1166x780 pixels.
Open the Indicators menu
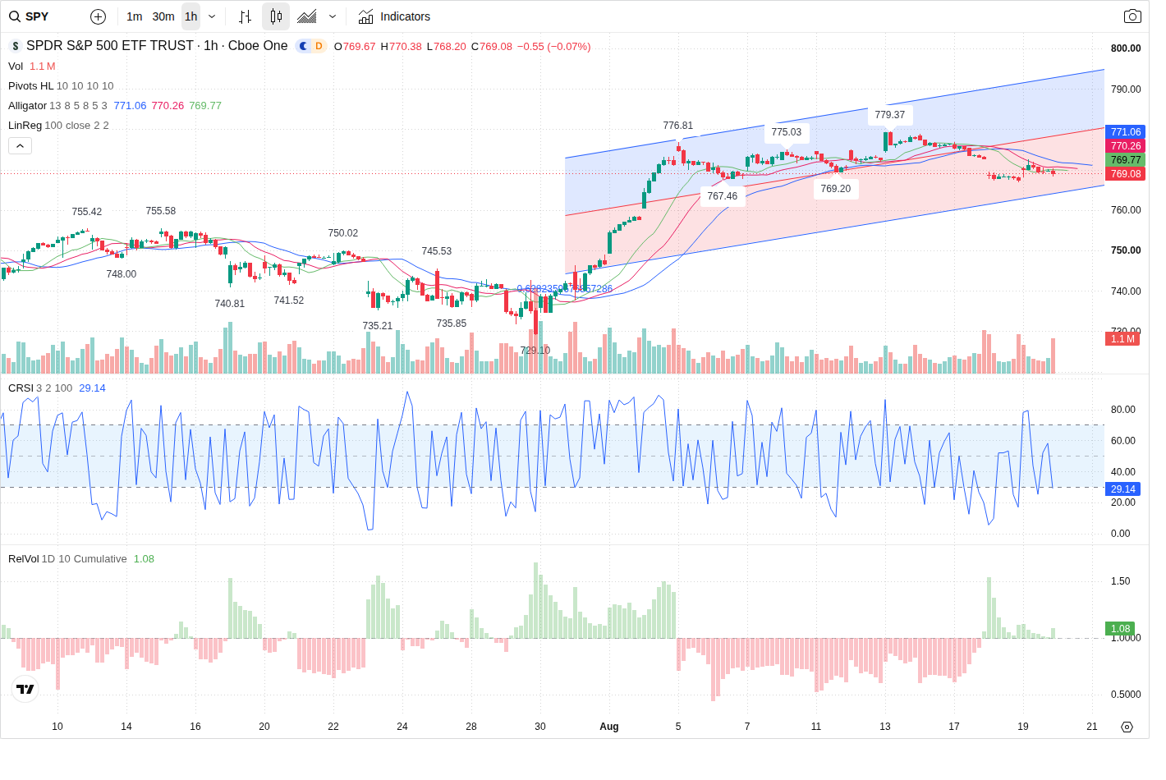click(394, 16)
